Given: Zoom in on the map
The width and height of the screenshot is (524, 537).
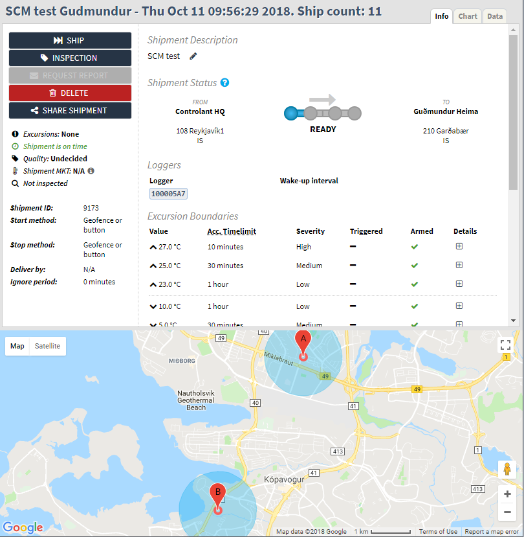Looking at the screenshot, I should click(507, 494).
